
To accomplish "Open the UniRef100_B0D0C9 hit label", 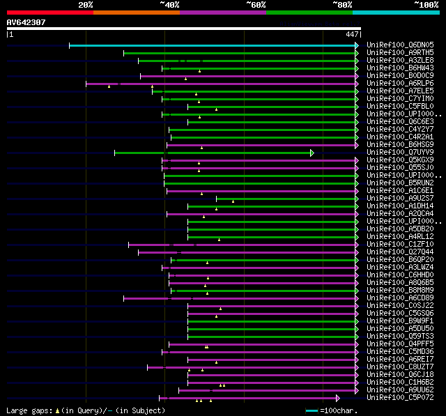I will point(400,76).
